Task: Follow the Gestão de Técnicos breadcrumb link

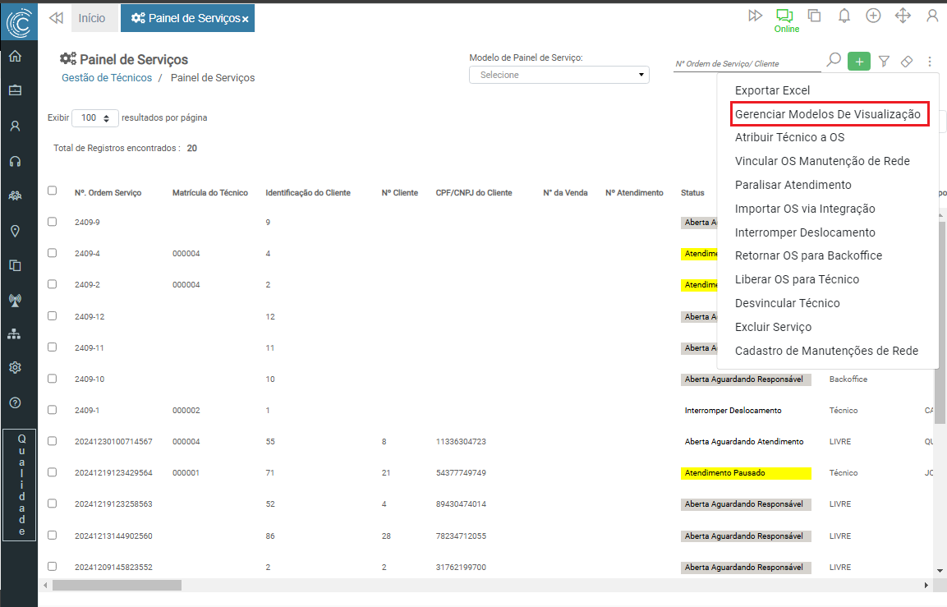Action: click(x=107, y=78)
